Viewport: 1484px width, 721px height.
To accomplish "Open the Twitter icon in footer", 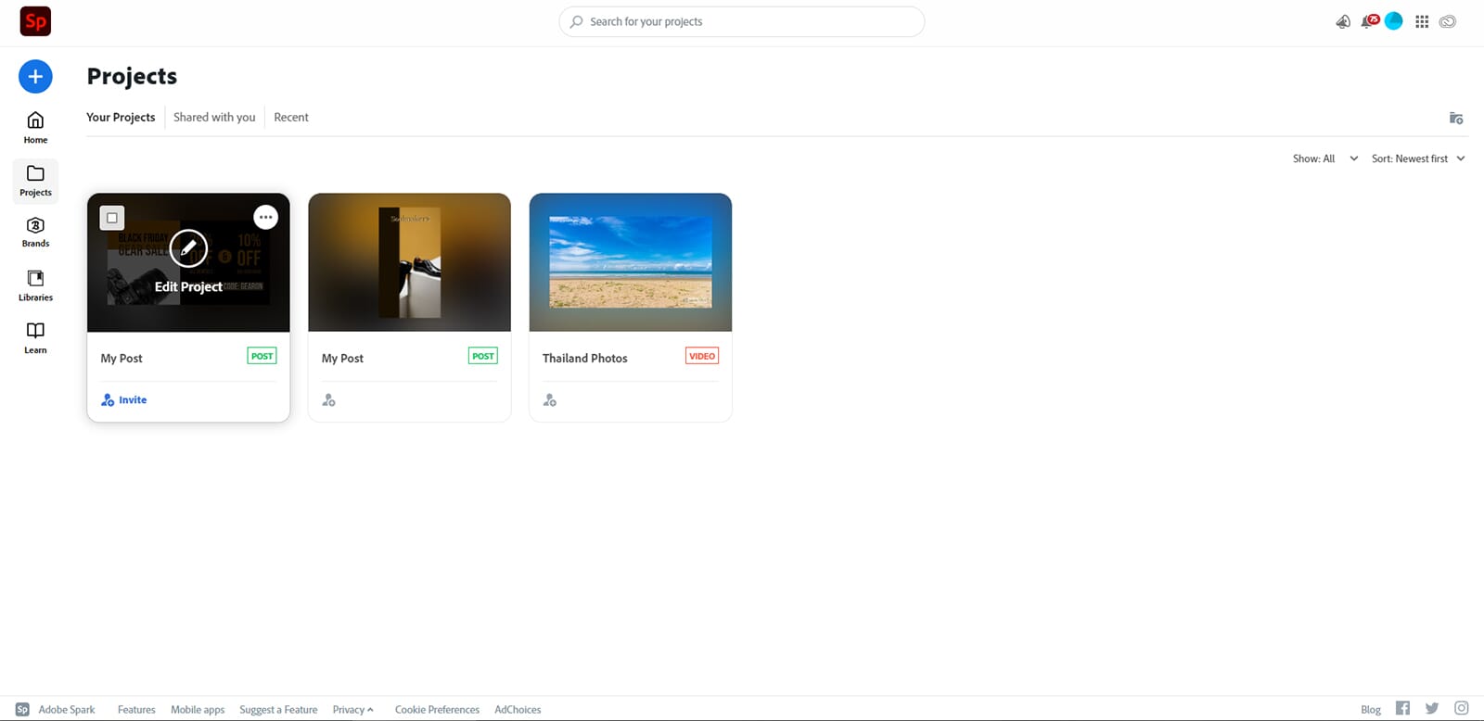I will click(1432, 708).
